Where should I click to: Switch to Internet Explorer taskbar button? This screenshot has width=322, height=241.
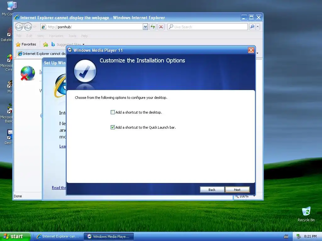pyautogui.click(x=58, y=237)
